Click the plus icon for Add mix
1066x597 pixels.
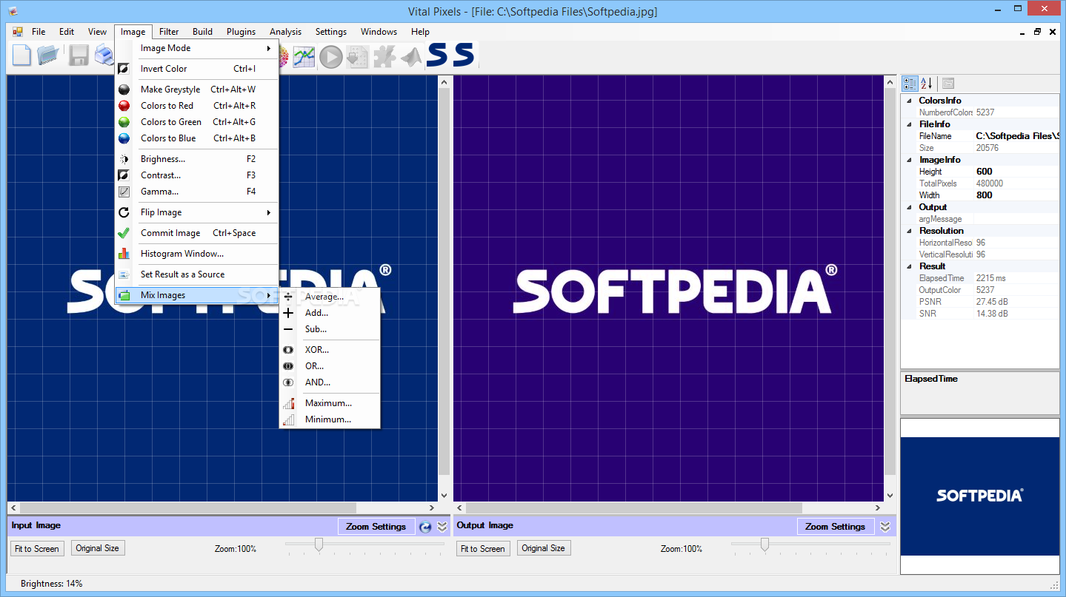tap(289, 313)
